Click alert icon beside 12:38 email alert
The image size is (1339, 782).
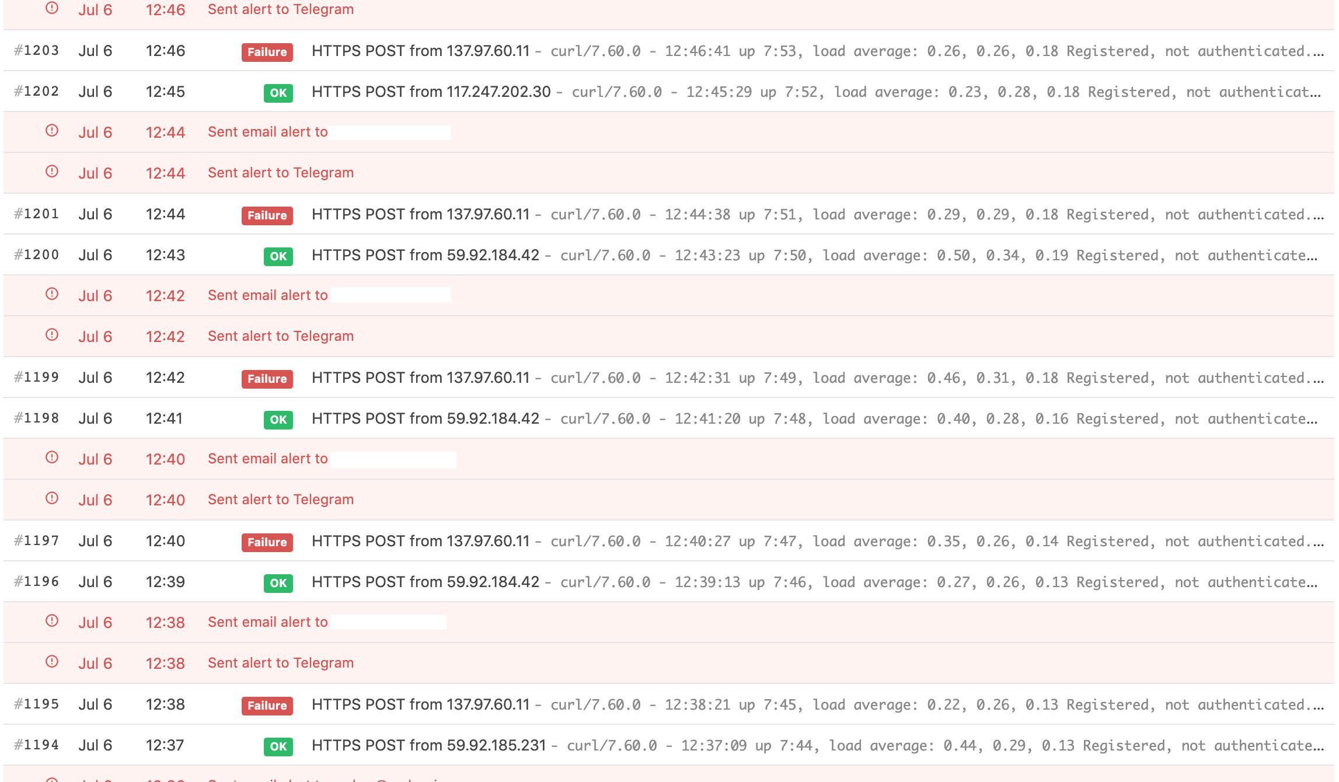[x=52, y=621]
